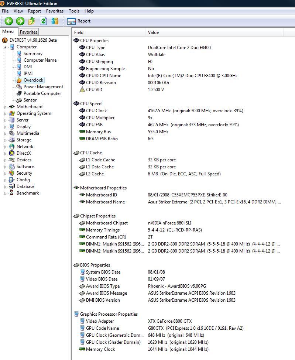Click the Database tree icon
This screenshot has height=360, width=295.
click(x=12, y=186)
